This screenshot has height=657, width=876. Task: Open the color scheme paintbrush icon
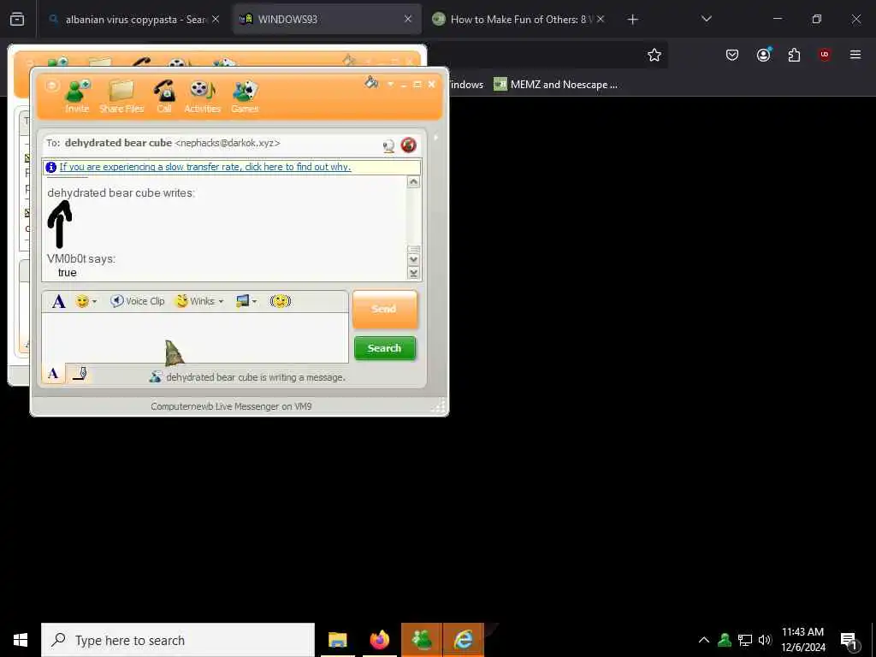(371, 83)
